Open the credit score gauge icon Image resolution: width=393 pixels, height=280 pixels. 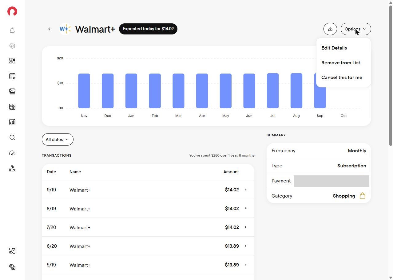(12, 153)
